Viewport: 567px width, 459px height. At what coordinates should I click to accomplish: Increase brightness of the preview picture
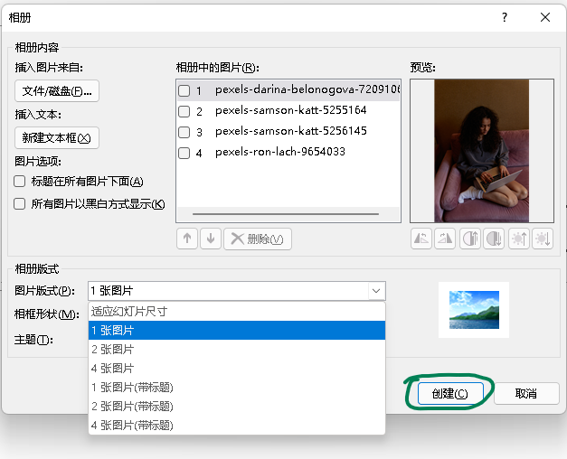(519, 239)
